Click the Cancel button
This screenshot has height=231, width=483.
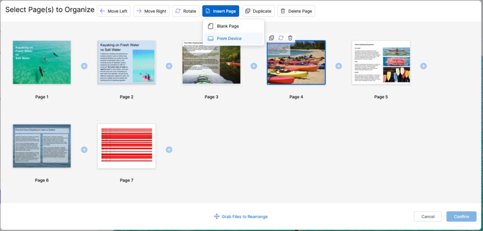click(x=428, y=216)
